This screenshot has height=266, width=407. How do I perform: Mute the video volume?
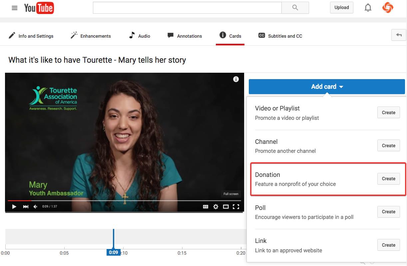pos(36,207)
